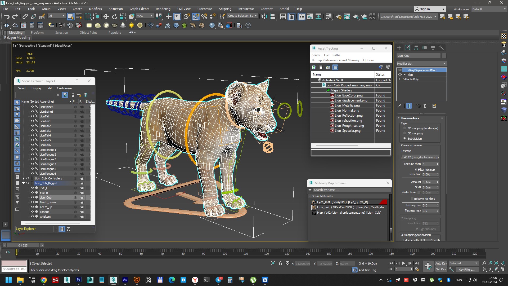
Task: Play the animation
Action: pyautogui.click(x=403, y=263)
